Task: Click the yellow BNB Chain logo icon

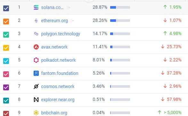Action: 36,113
